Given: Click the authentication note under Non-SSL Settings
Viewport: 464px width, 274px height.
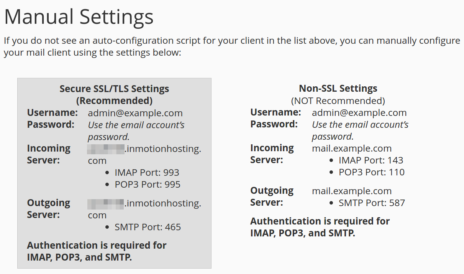Looking at the screenshot, I should point(320,227).
